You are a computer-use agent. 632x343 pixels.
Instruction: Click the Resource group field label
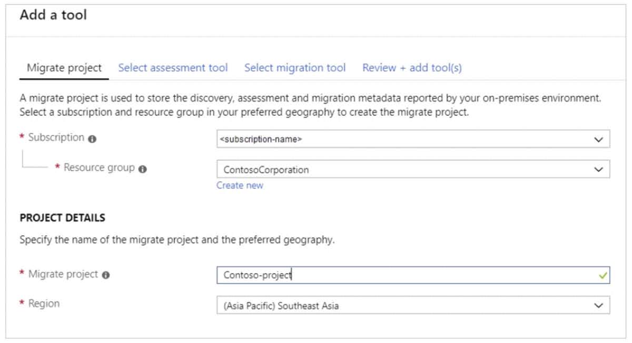pos(99,168)
